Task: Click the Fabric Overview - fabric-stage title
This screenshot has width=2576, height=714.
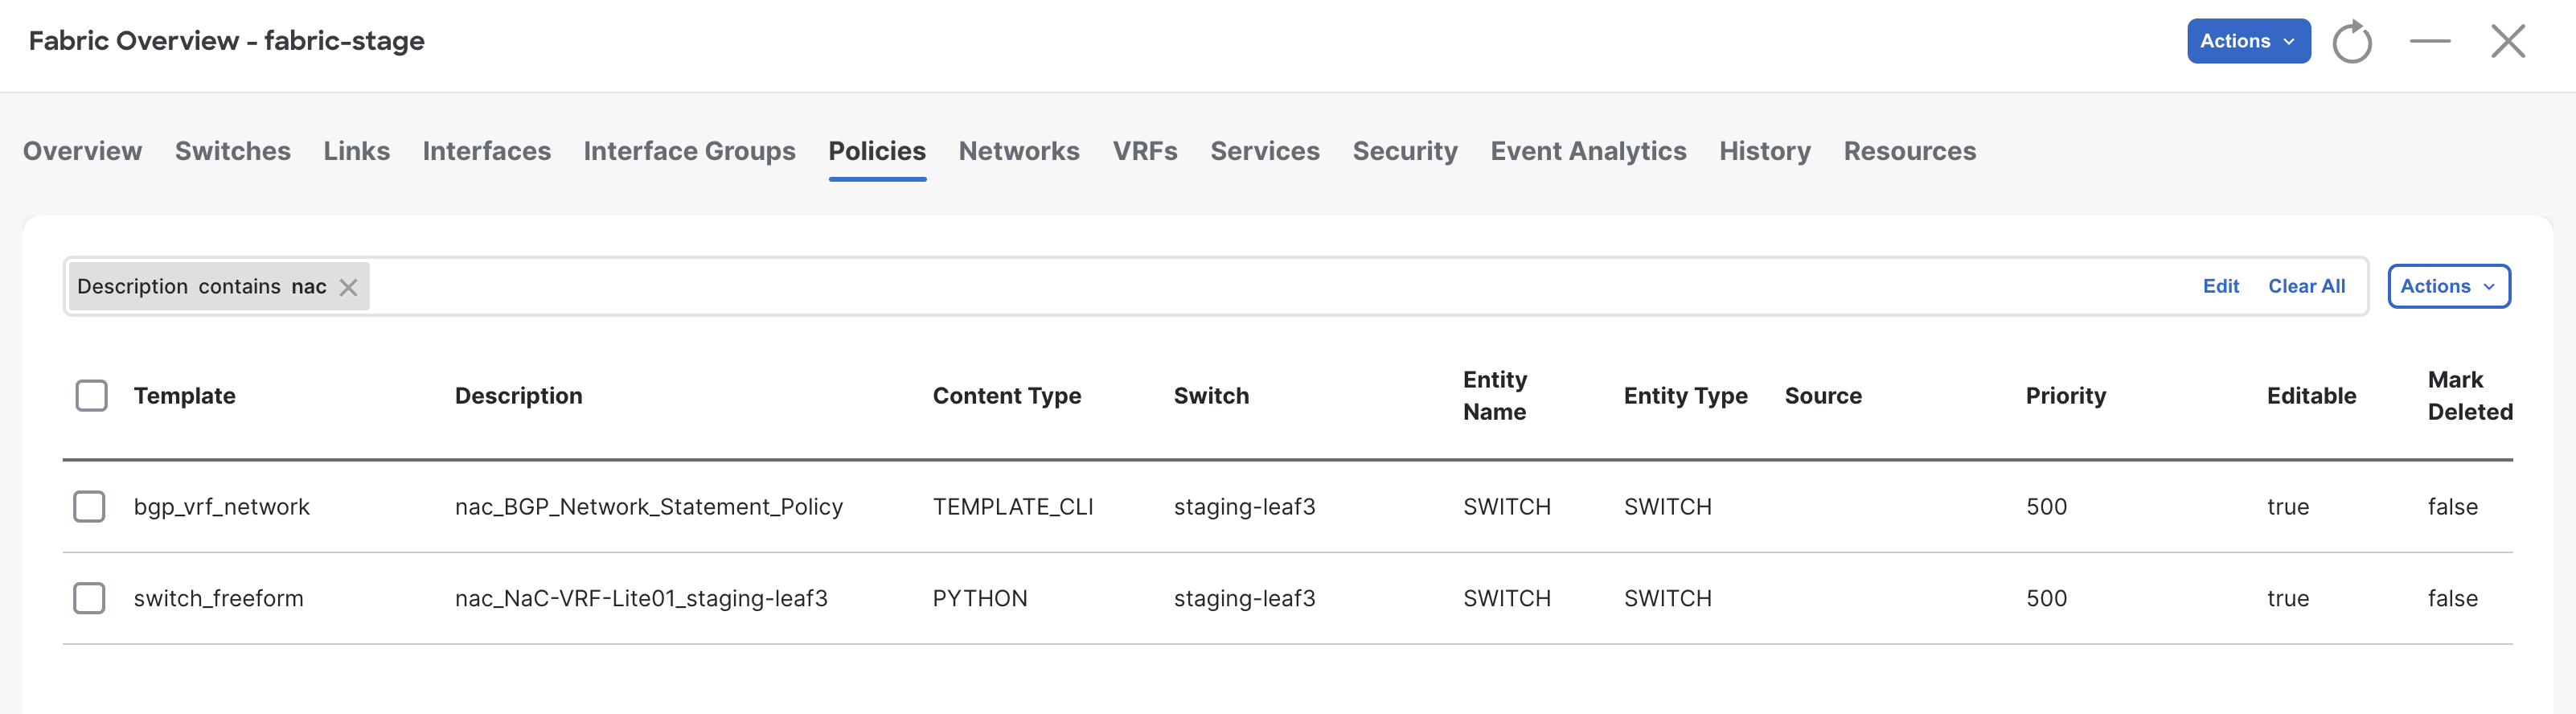Action: (x=227, y=41)
